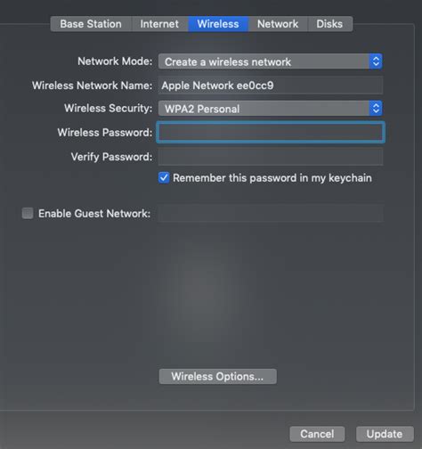Screen dimensions: 422x449
Task: Click the guest network name field
Action: [x=271, y=213]
